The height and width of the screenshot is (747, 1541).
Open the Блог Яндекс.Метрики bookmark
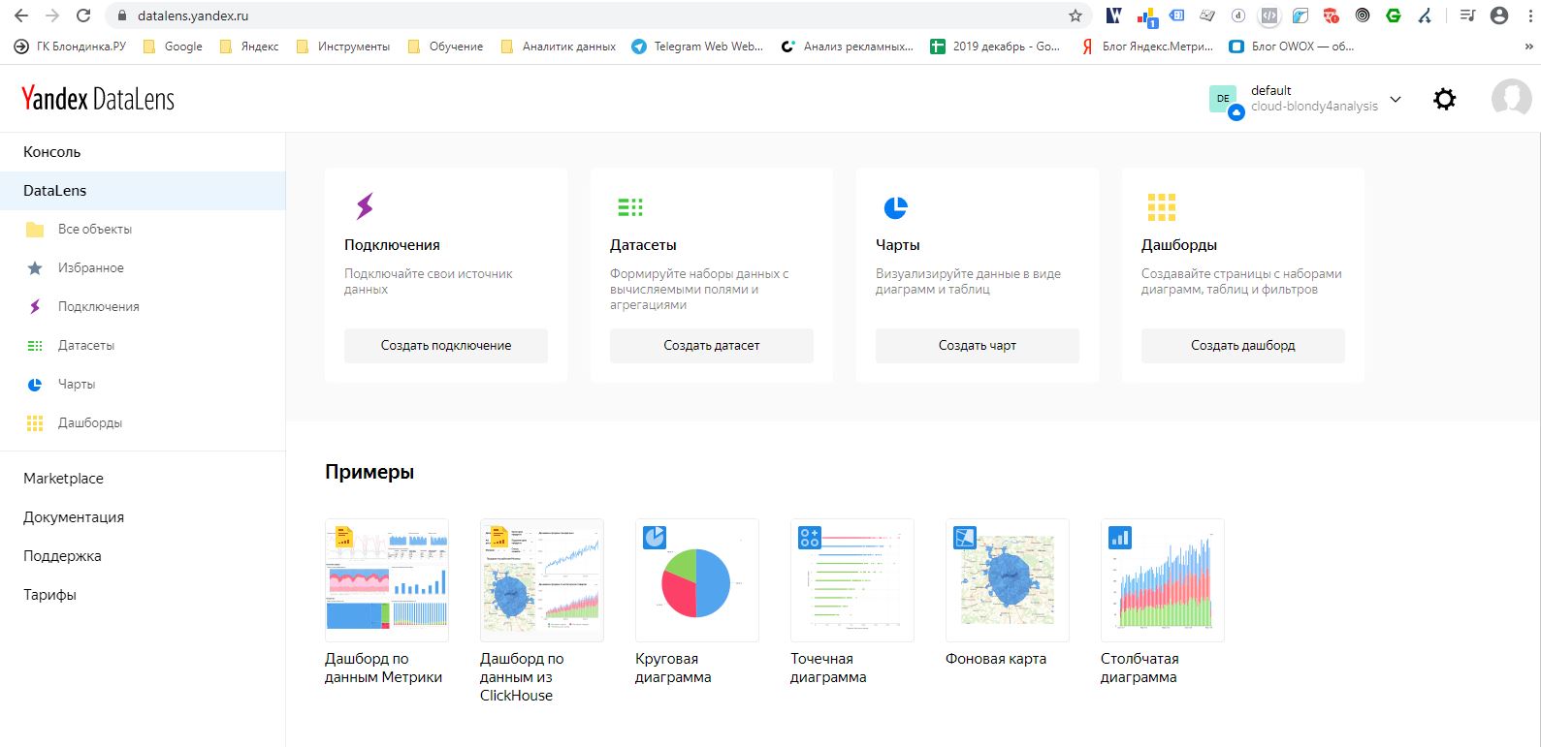pos(1146,47)
